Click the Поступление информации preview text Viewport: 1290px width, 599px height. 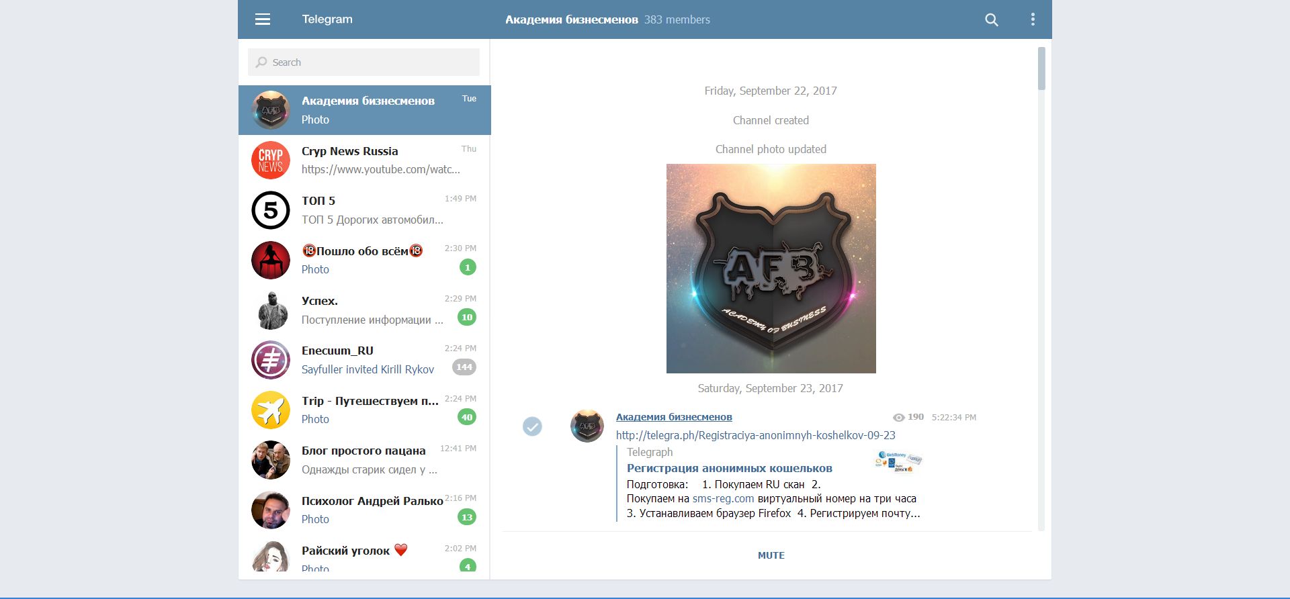[372, 320]
